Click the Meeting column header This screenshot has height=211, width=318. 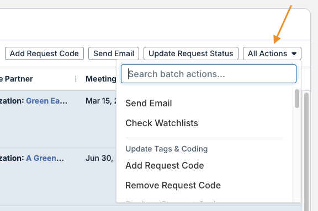point(101,79)
